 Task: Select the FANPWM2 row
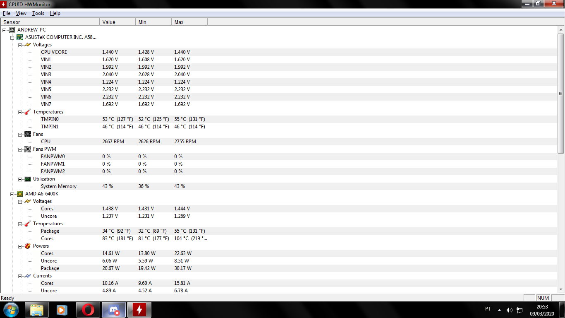(279, 171)
